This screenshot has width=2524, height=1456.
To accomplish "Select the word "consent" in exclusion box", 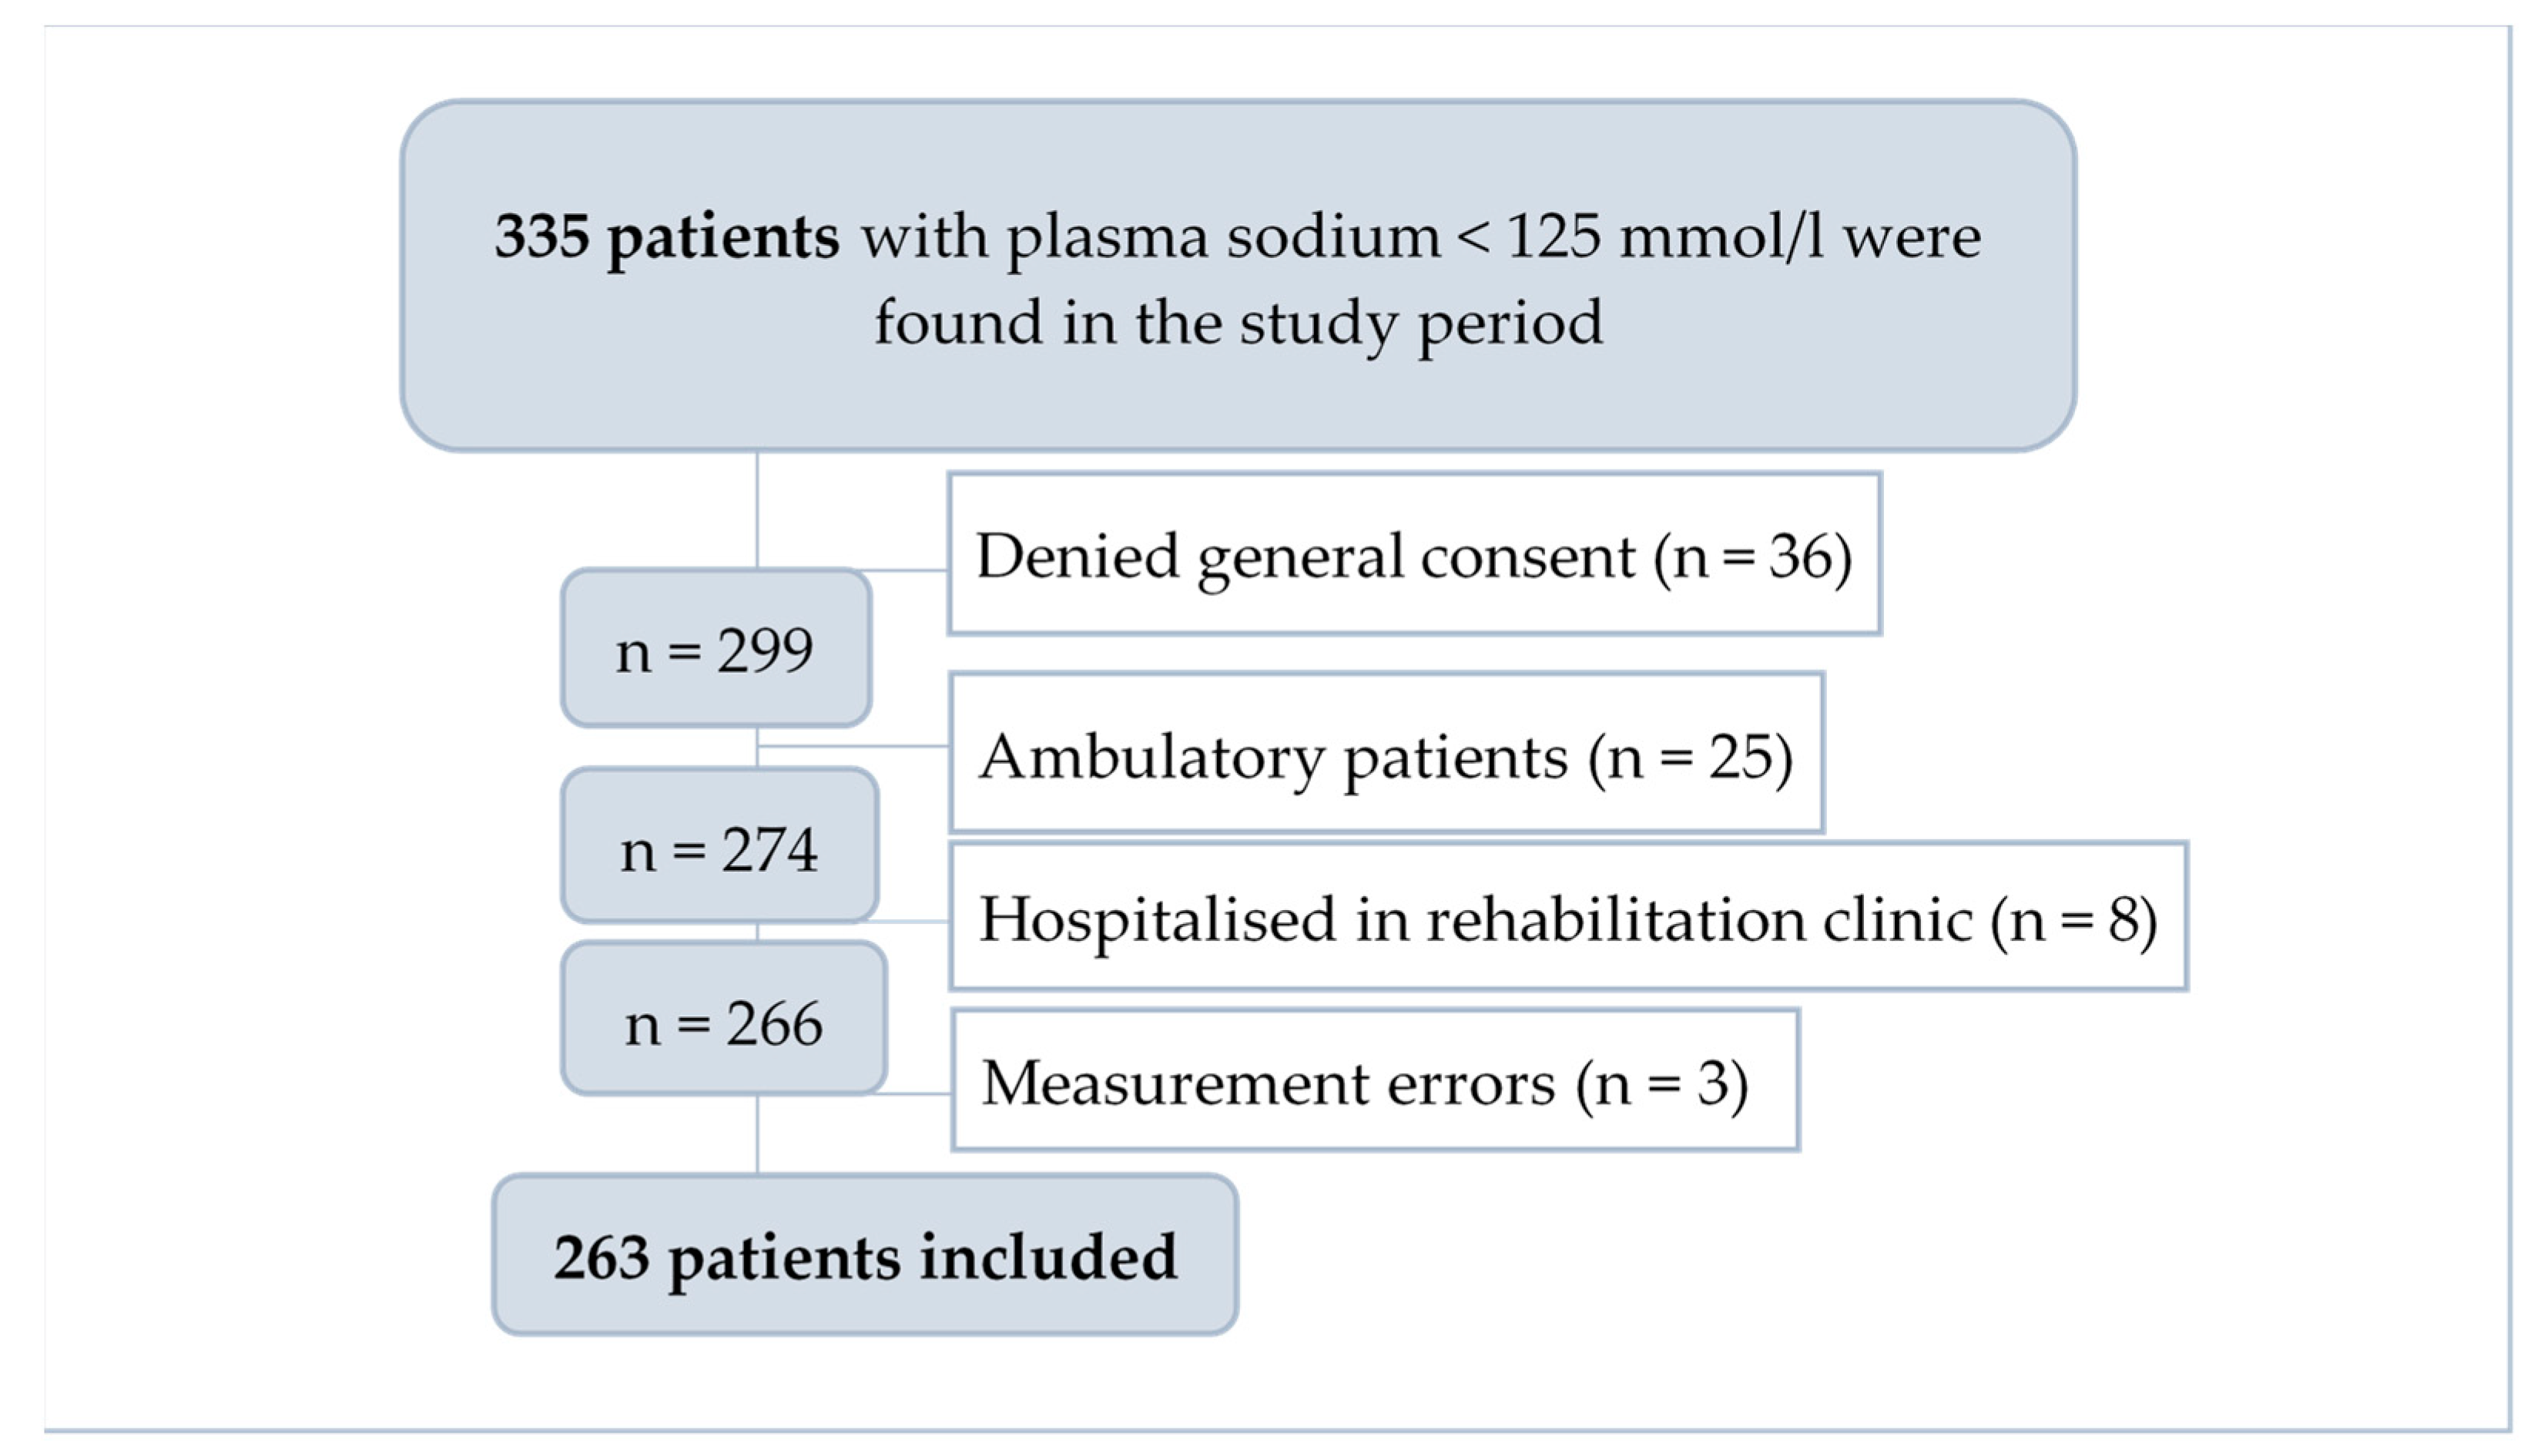I will [x=1527, y=556].
